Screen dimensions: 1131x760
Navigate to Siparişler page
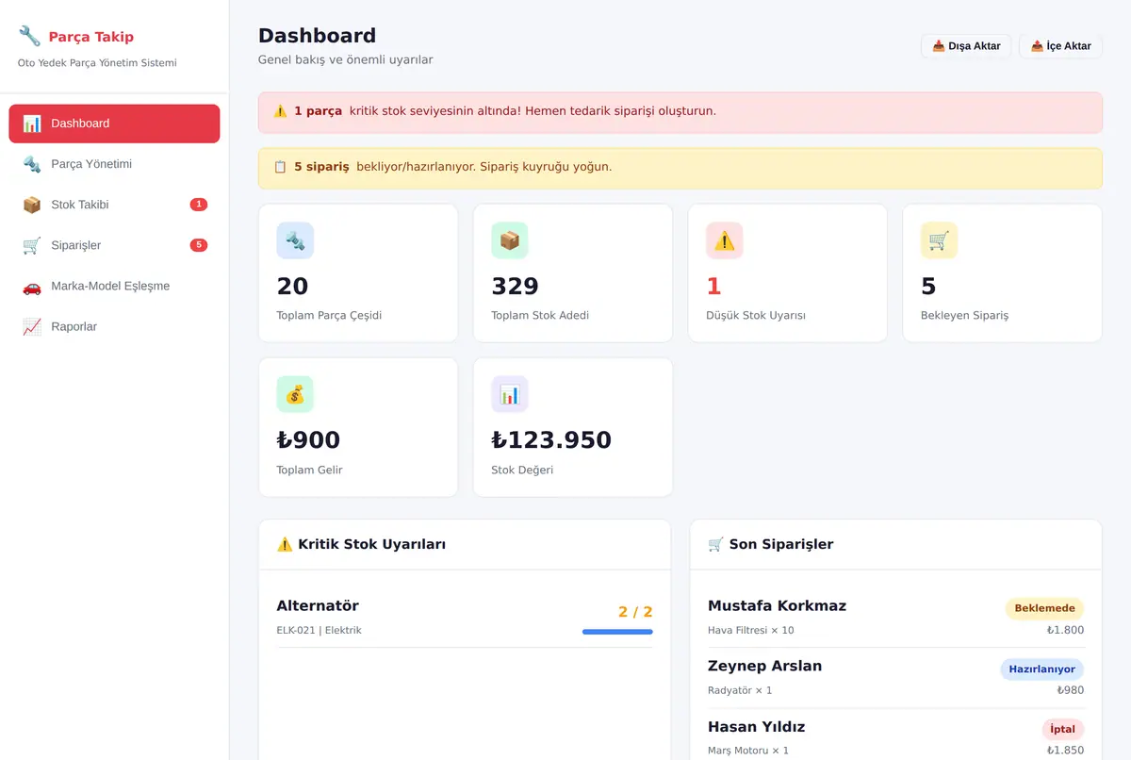114,245
